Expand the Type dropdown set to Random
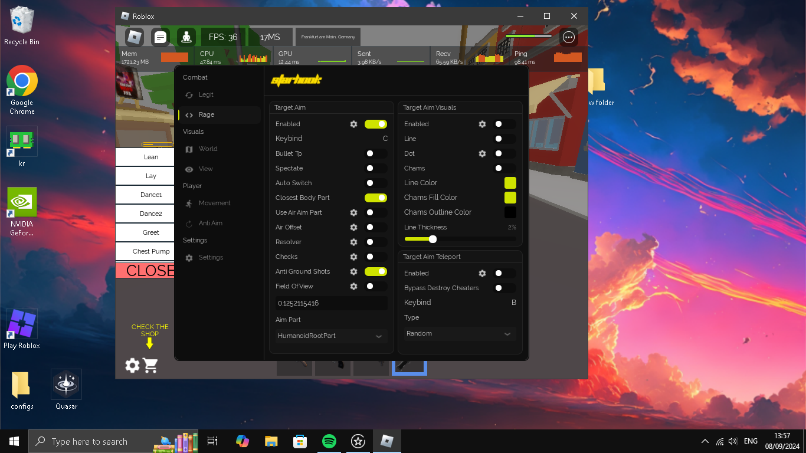 coord(460,333)
